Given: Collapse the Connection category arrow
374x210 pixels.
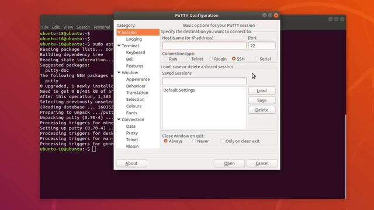Looking at the screenshot, I should (119, 119).
